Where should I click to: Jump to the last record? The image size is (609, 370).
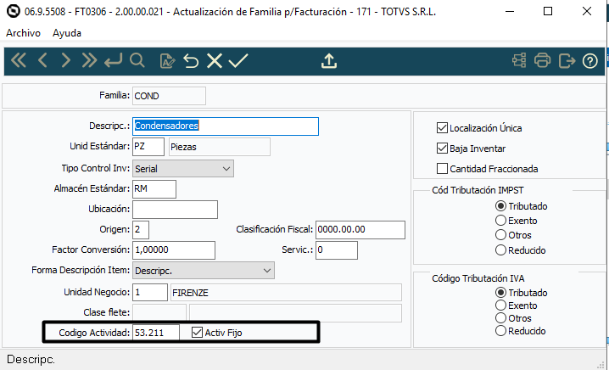[89, 61]
